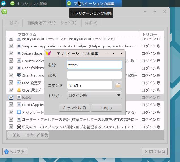Viewport: 180px width, 162px height.
Task: Click the 削除 remove button
Action: pos(28,135)
